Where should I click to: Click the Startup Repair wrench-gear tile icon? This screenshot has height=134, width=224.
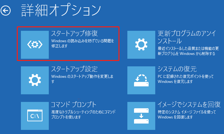click(x=35, y=45)
